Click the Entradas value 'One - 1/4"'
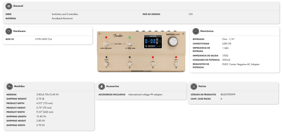Screen dimensions: 282x136 228,39
